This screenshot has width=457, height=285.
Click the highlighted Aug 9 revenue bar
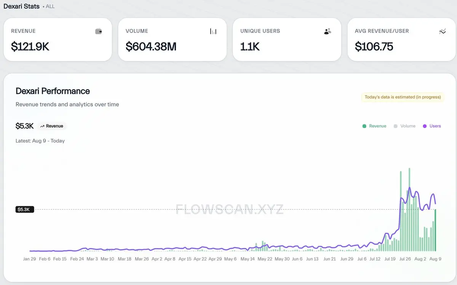(435, 230)
